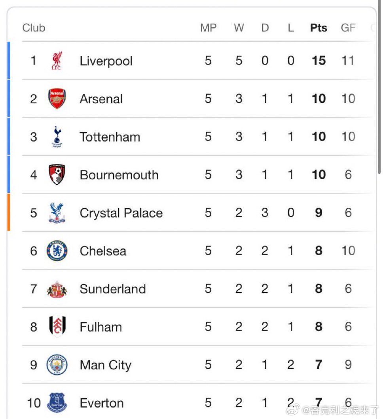Click the Sunderland club crest
Viewport: 383px width, 419px height.
(x=57, y=289)
